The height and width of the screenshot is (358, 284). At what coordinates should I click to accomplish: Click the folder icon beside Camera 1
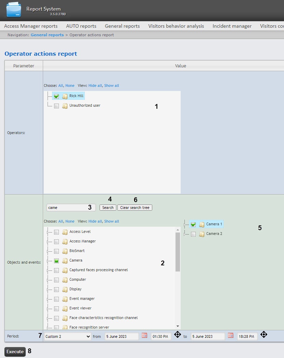point(202,224)
